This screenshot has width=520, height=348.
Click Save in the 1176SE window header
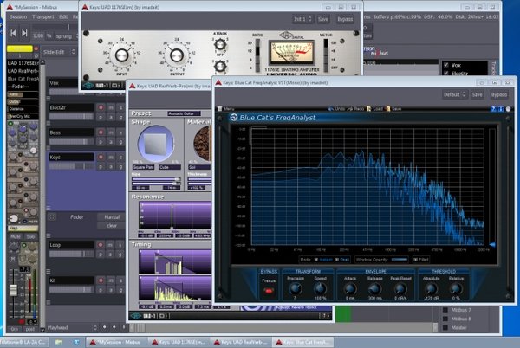323,19
